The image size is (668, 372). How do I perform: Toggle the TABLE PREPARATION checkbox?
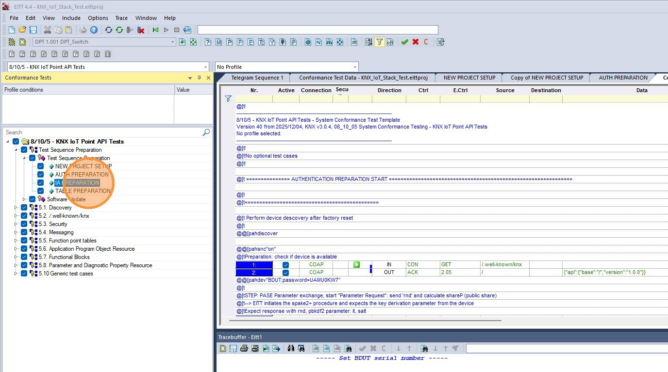coord(41,191)
